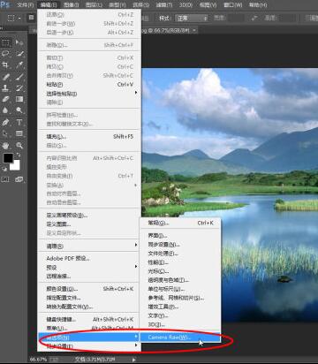Choose Adobe PDF 预设... menu item
The height and width of the screenshot is (364, 318).
coord(89,259)
